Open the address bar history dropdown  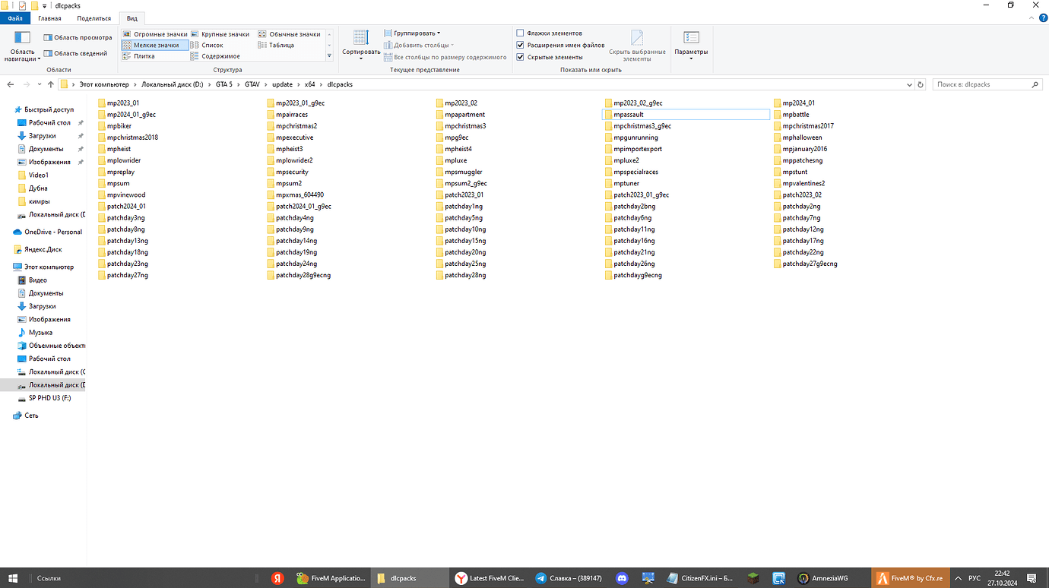pyautogui.click(x=909, y=84)
